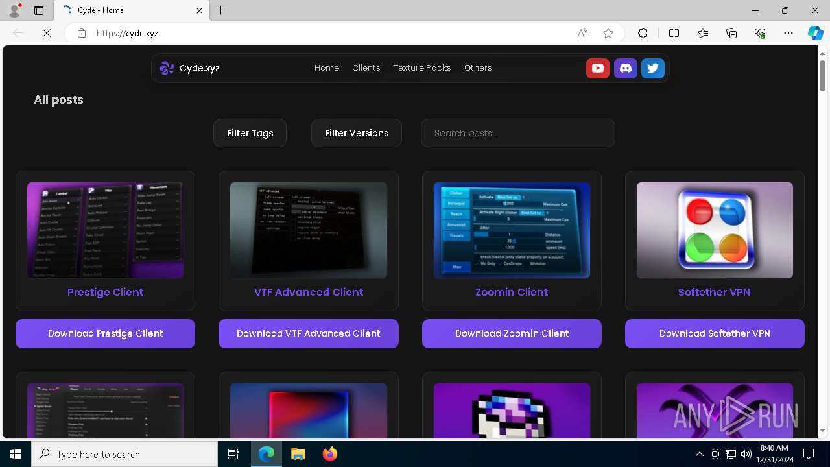The width and height of the screenshot is (830, 467).
Task: Stop loading the page
Action: click(x=47, y=33)
